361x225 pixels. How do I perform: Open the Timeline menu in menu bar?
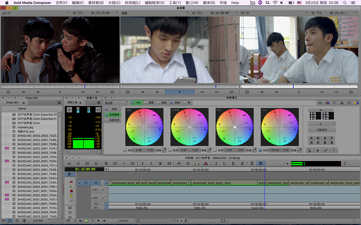pos(132,3)
